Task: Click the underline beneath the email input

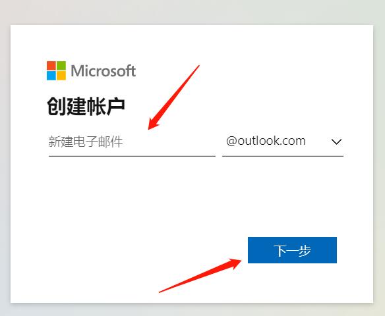Action: pos(132,156)
